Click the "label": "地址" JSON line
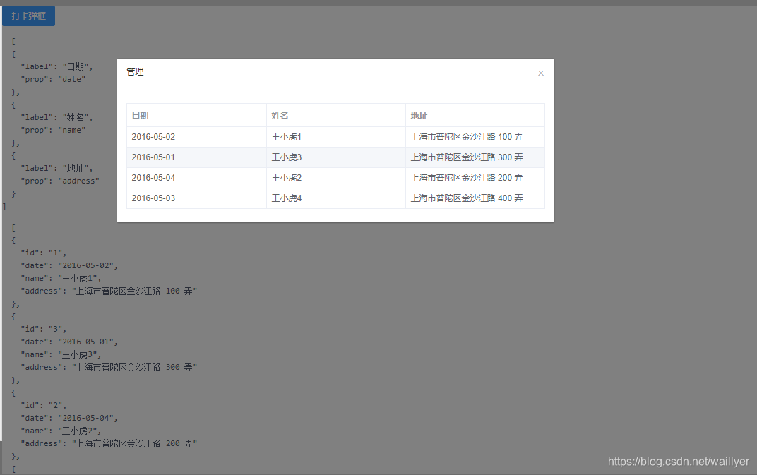757x475 pixels. [56, 168]
